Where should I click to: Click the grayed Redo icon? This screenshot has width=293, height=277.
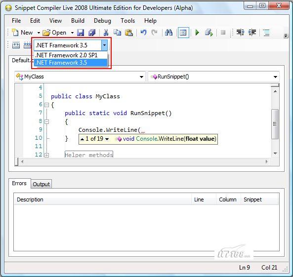point(154,33)
